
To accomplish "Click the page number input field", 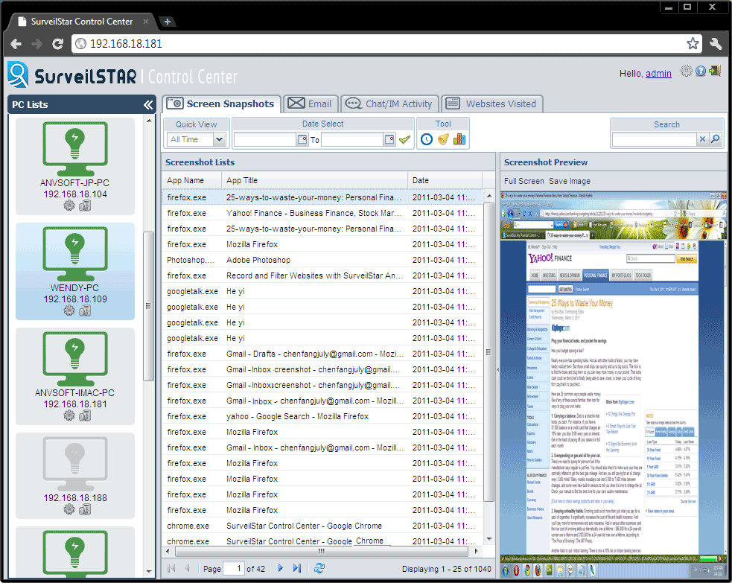I will pyautogui.click(x=234, y=568).
